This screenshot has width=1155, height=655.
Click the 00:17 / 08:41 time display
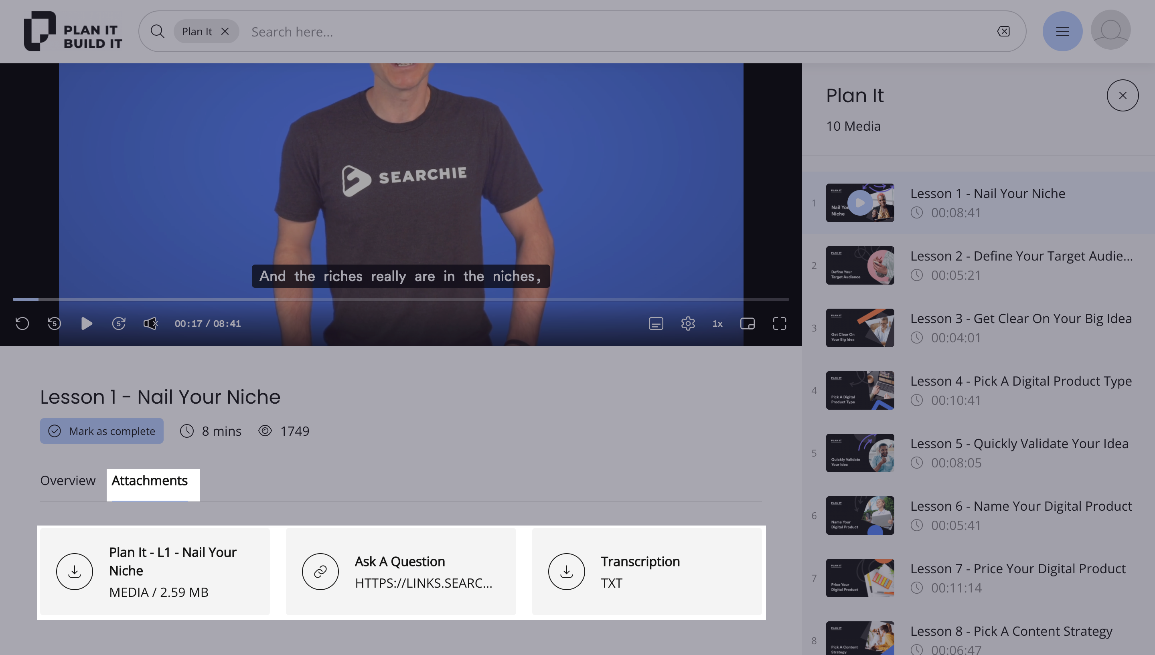(x=207, y=323)
